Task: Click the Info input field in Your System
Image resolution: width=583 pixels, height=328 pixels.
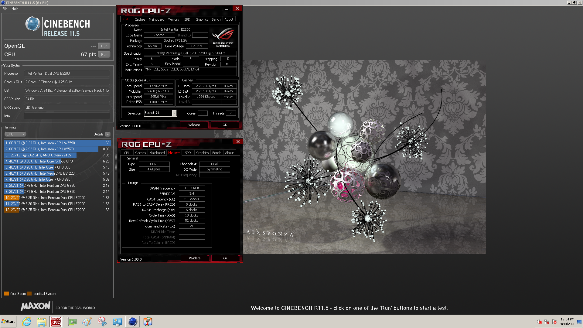Action: click(x=67, y=116)
